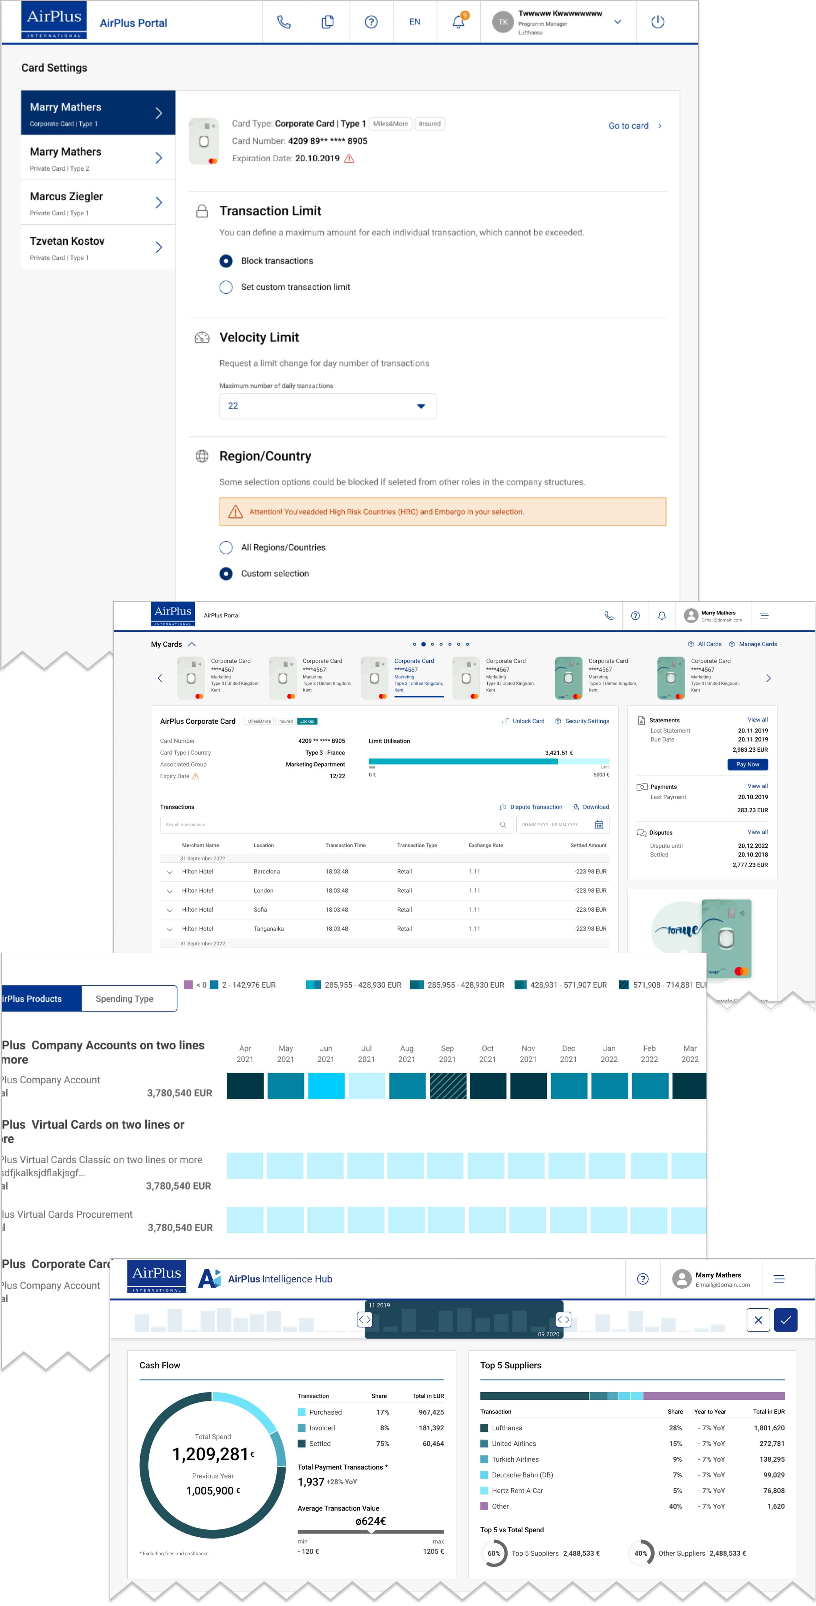Select Marcus Ziegler Private Card entry

pos(98,203)
